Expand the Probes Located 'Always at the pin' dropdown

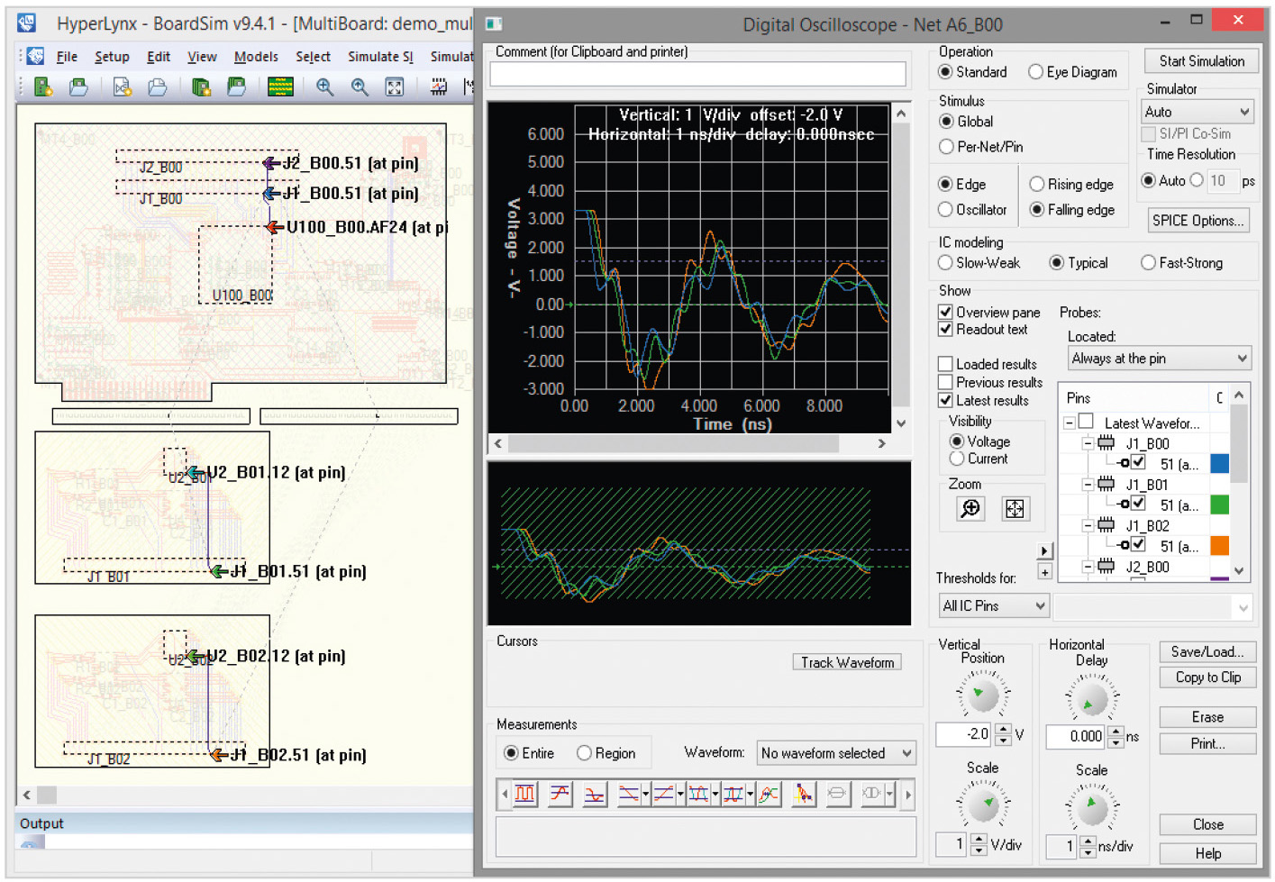click(x=1159, y=359)
